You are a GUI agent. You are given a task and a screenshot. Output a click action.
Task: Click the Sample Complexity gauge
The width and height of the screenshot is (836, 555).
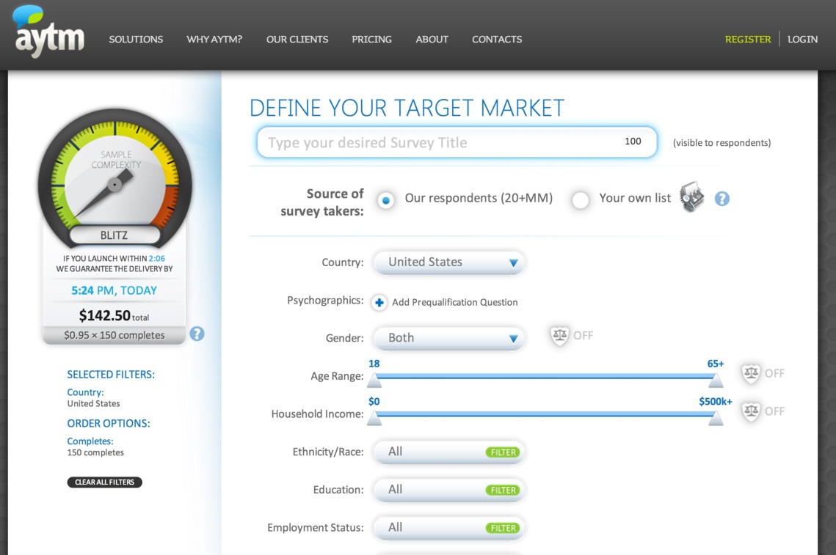115,175
